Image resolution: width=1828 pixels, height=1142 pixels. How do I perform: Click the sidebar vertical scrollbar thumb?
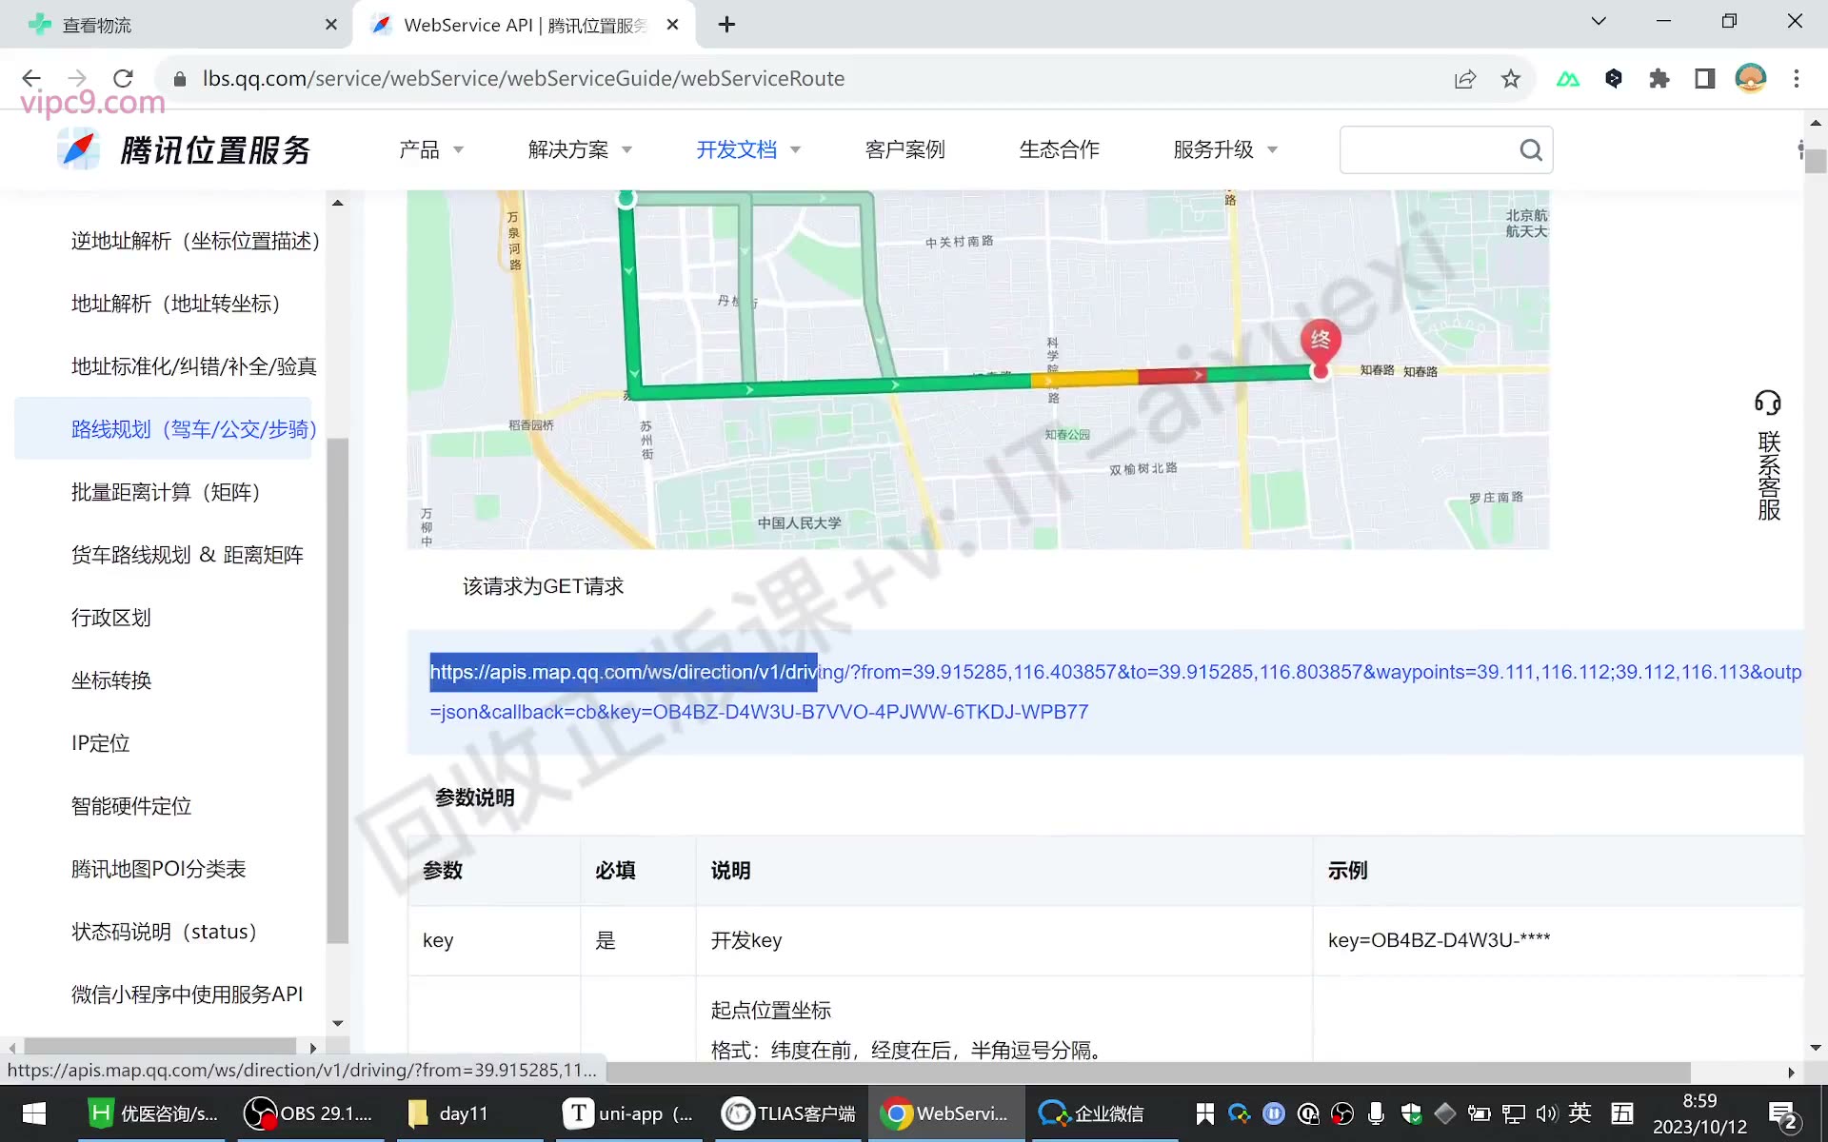(x=337, y=690)
